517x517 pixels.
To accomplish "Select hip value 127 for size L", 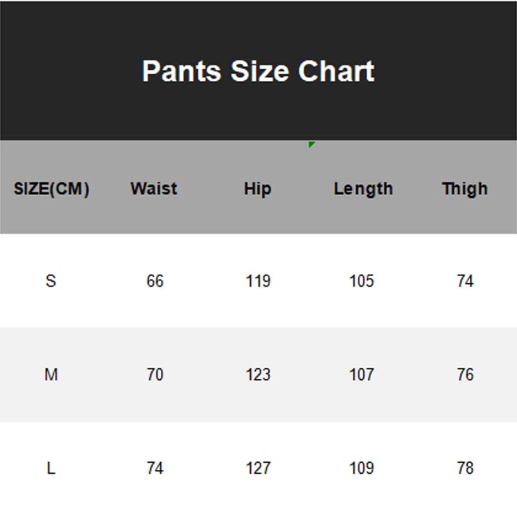I will (258, 468).
